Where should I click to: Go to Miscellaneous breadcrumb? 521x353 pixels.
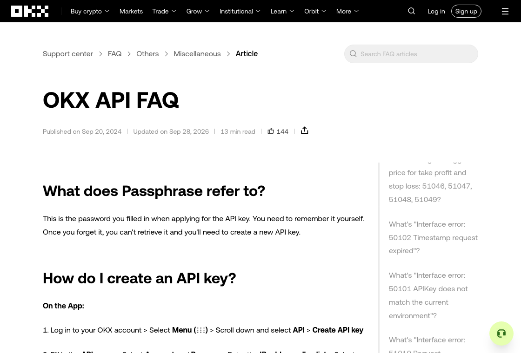click(x=197, y=54)
